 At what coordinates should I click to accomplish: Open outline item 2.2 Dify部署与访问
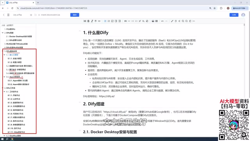tap(14, 40)
